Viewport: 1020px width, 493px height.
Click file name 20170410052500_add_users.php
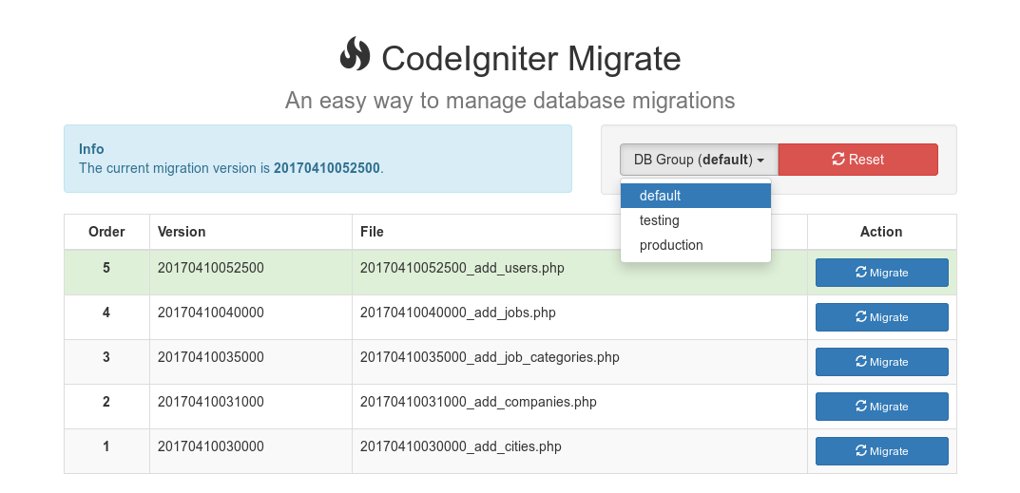click(462, 268)
